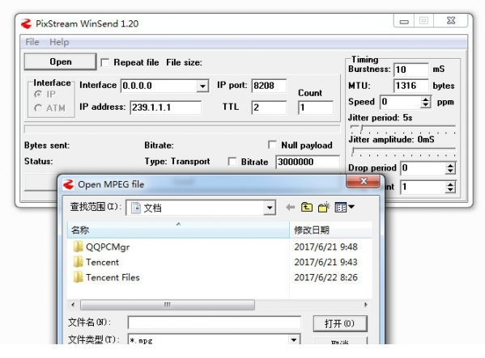The height and width of the screenshot is (358, 485).
Task: Open the File menu
Action: pyautogui.click(x=32, y=42)
